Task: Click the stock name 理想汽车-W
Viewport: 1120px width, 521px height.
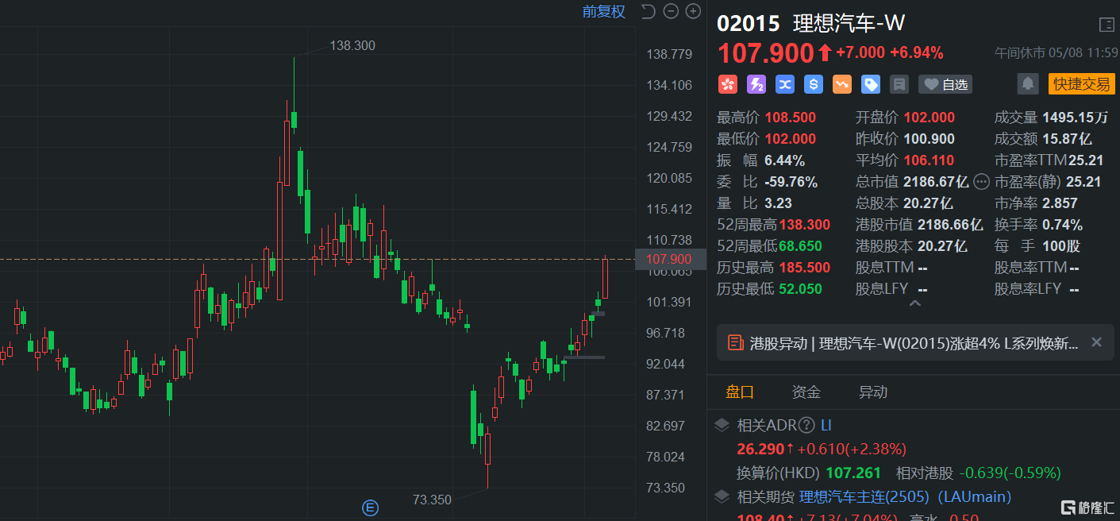Action: click(849, 23)
